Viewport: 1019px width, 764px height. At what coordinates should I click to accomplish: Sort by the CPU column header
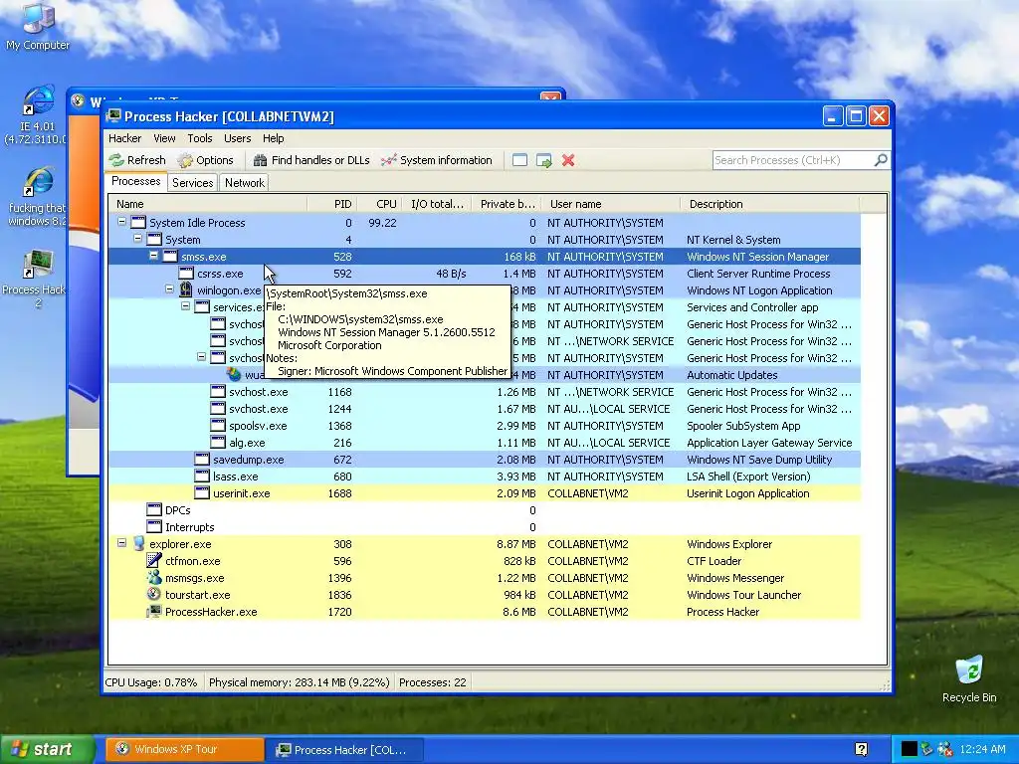coord(379,204)
